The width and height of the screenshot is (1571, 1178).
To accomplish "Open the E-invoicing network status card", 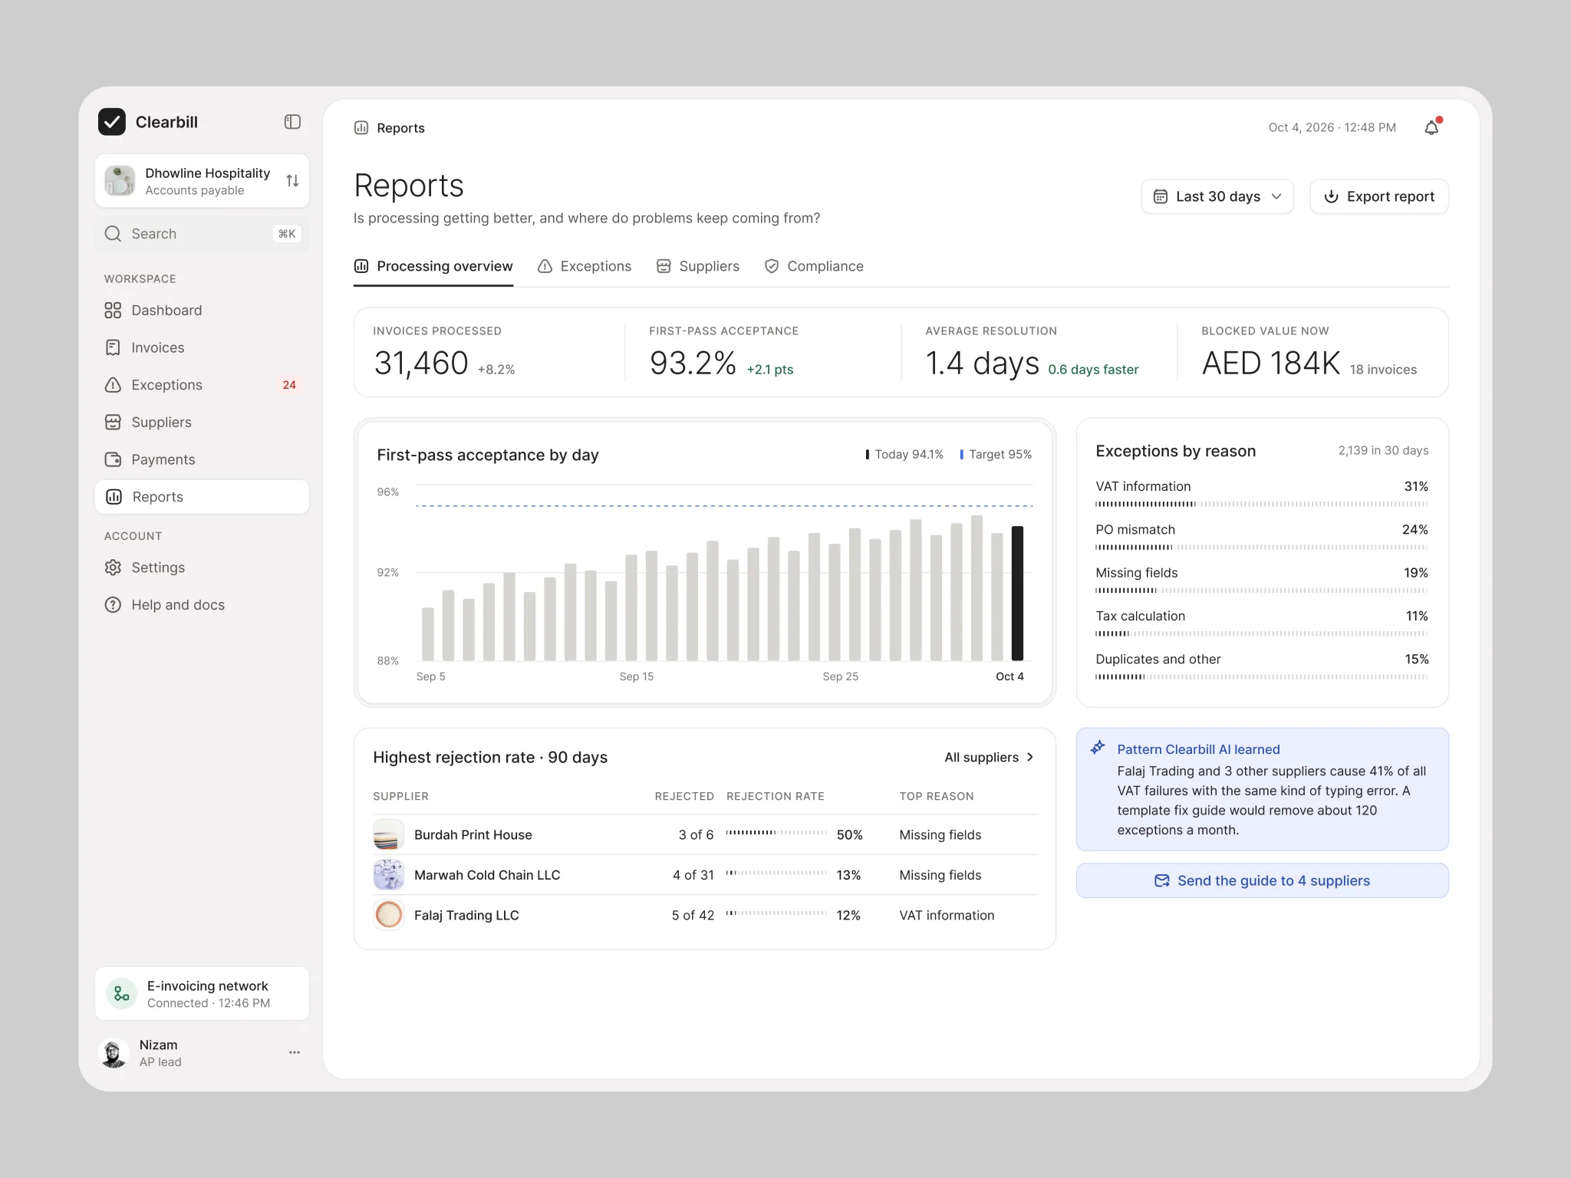I will pos(203,994).
